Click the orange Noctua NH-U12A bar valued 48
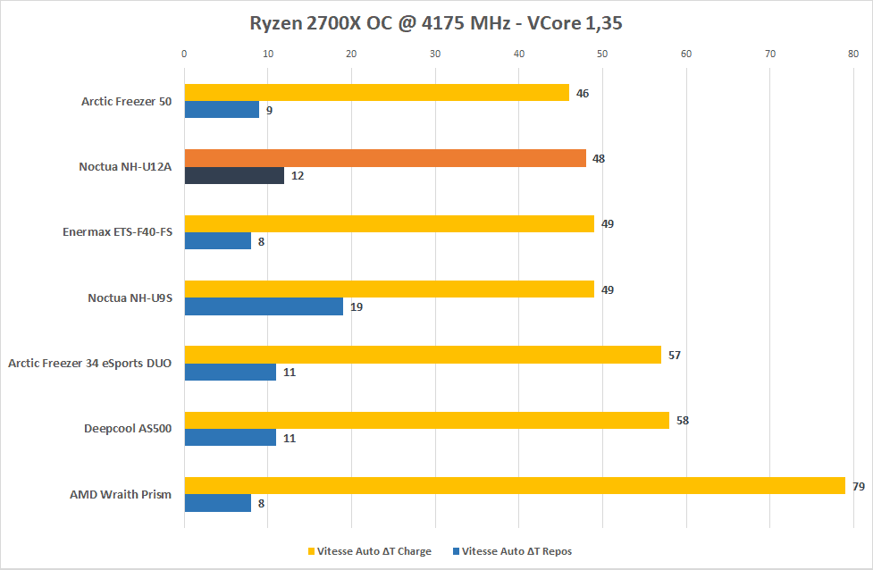The width and height of the screenshot is (873, 570). click(x=385, y=158)
